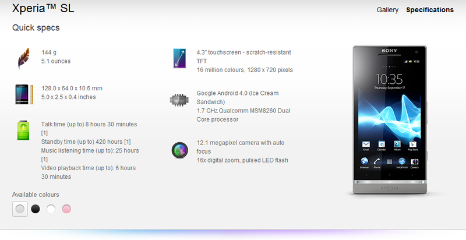The height and width of the screenshot is (240, 466).
Task: Open the Gallery tab
Action: pyautogui.click(x=387, y=10)
